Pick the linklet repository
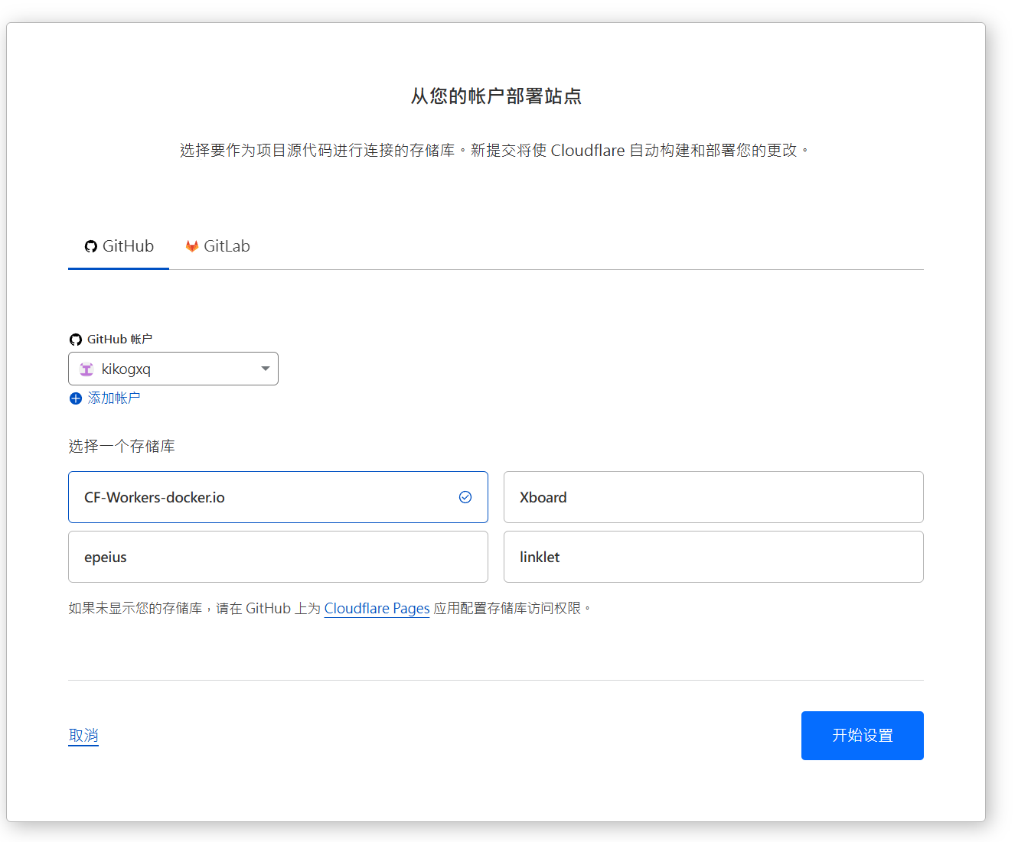The height and width of the screenshot is (842, 1018). pyautogui.click(x=713, y=557)
